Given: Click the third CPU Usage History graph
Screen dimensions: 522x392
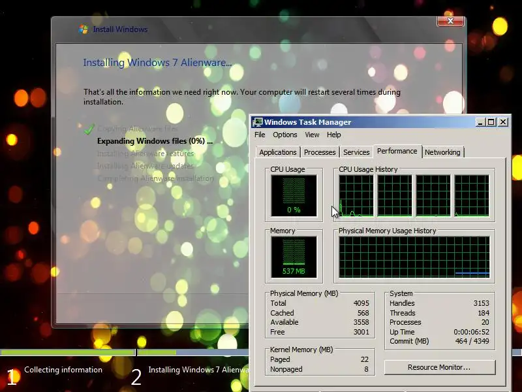Looking at the screenshot, I should 433,195.
